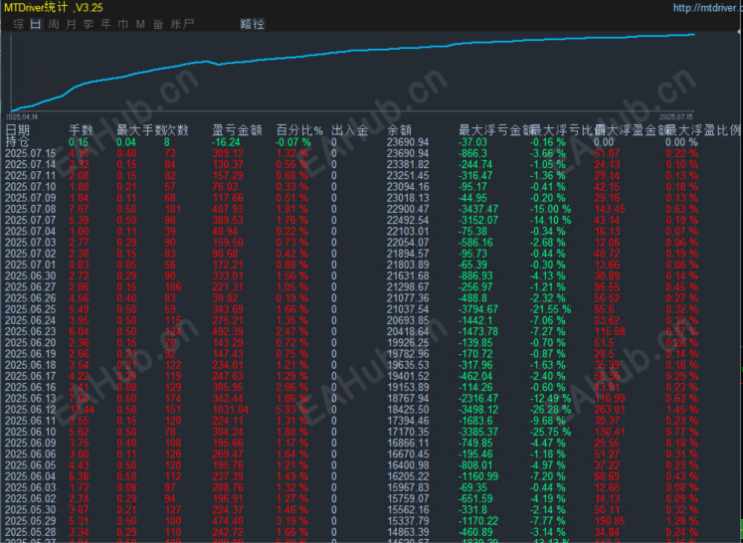Click the 最大浮盈比例 column header
Screen dimensions: 743x543
(703, 130)
